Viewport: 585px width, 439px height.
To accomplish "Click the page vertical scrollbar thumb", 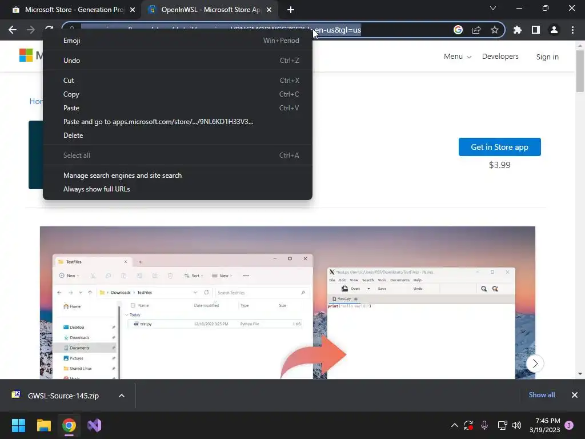I will click(x=580, y=71).
